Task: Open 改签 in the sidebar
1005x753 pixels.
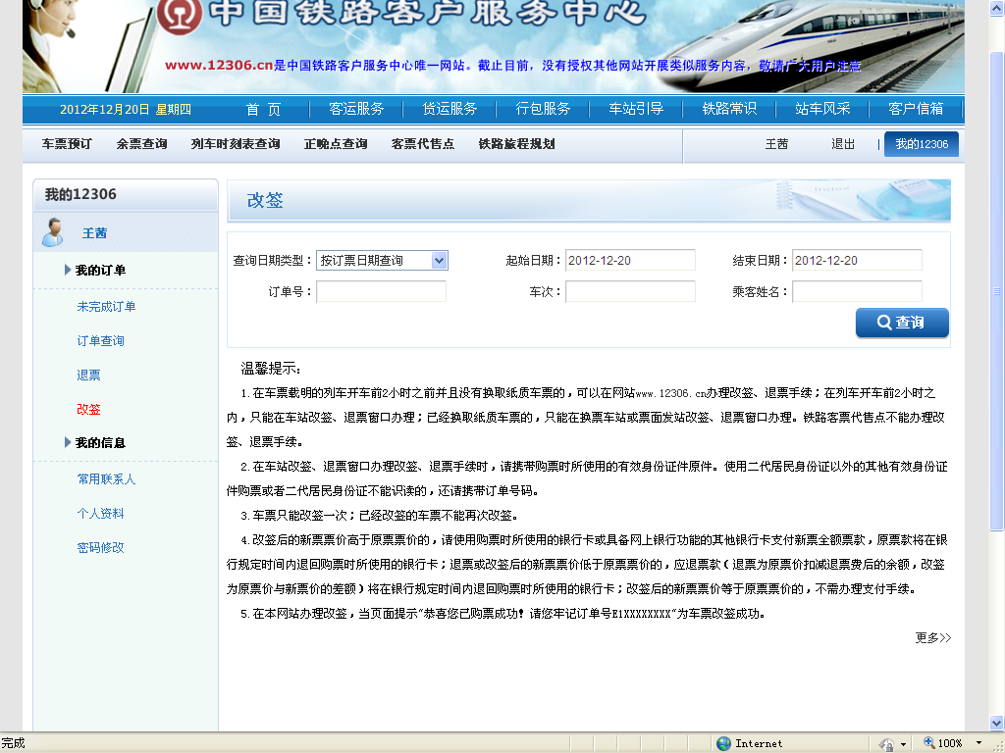Action: [88, 409]
